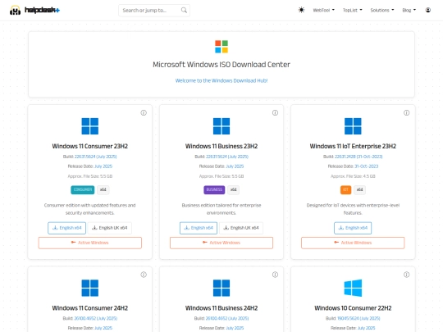443x332 pixels.
Task: Click Windows 11 Business 24H2 logo
Action: click(x=221, y=288)
